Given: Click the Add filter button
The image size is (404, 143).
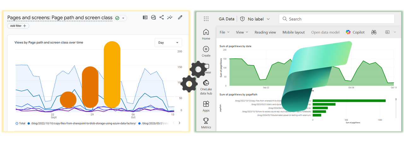Looking at the screenshot, I should pos(18,26).
